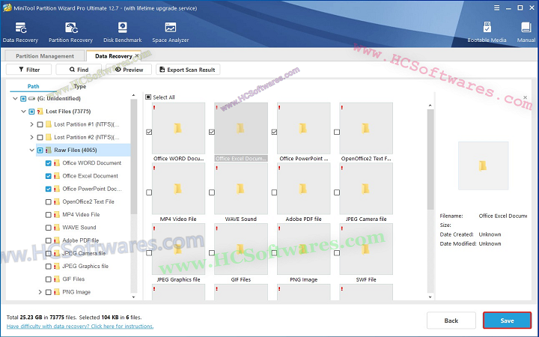Image resolution: width=539 pixels, height=337 pixels.
Task: Tick the MP4 Video File checkbox in tree
Action: point(49,214)
